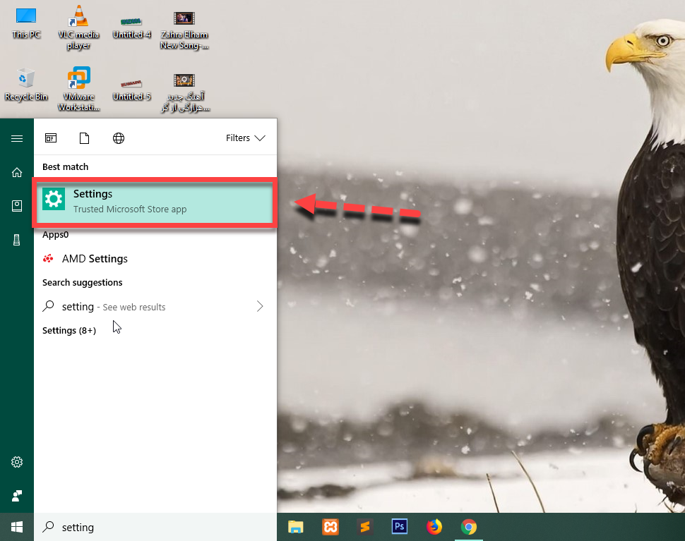Filter search results by Web icon

tap(119, 138)
